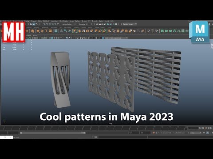Open the No Character Set dropdown
This screenshot has width=213, height=159.
166,133
